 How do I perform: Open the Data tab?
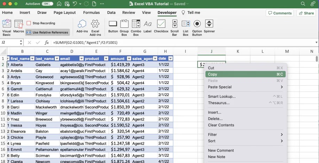(111, 12)
